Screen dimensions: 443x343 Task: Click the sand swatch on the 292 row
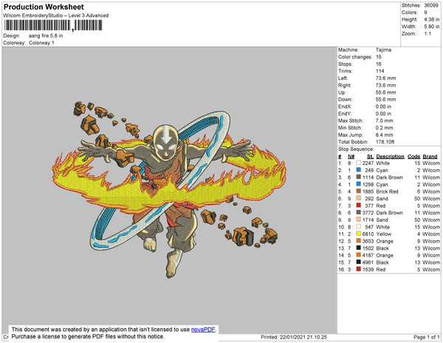(359, 198)
